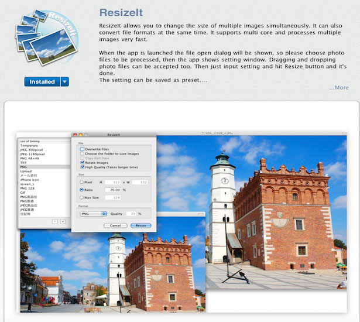
Task: Click the pixel width W input field
Action: point(140,182)
